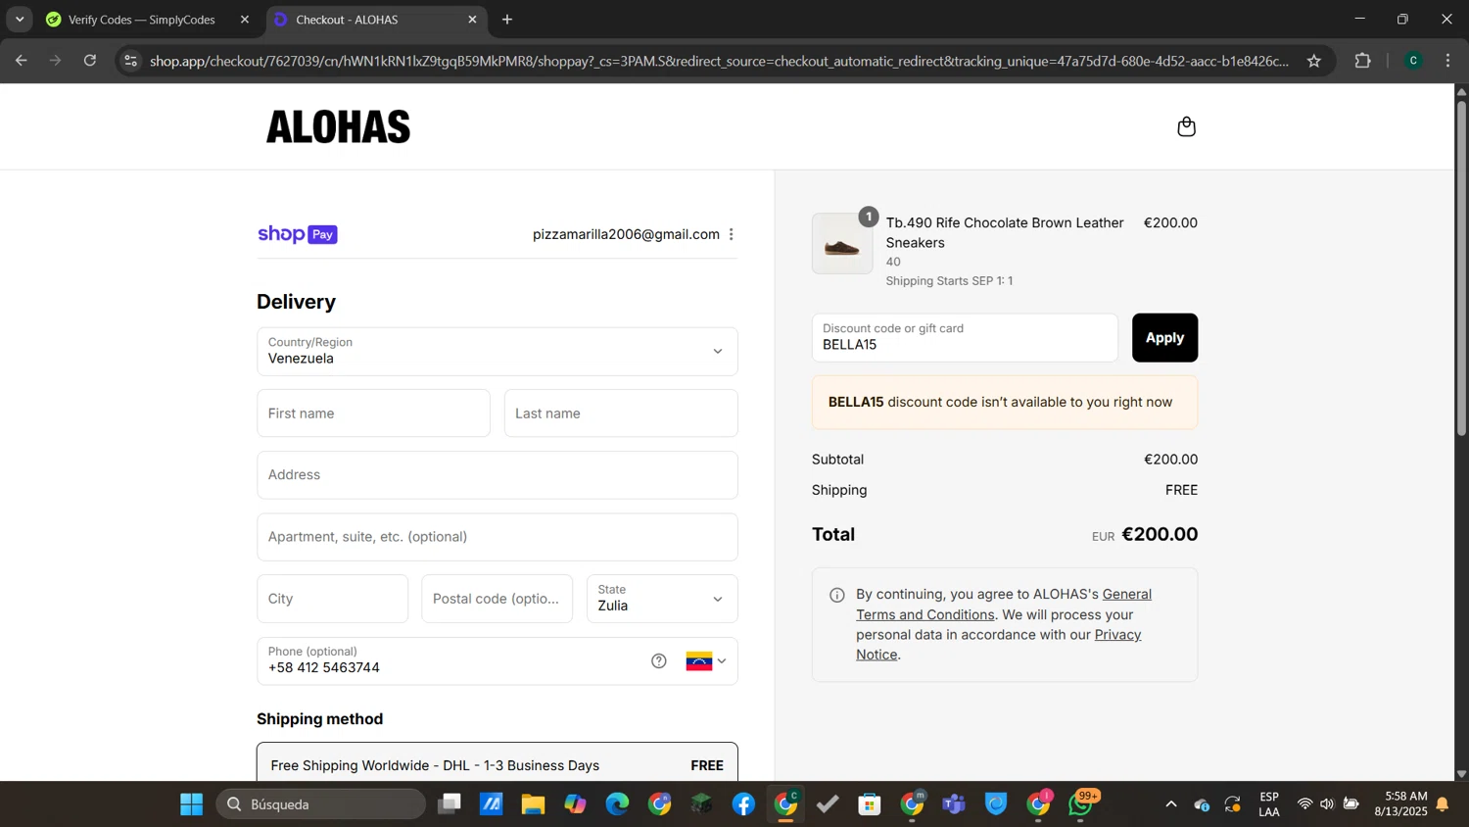Open the notifications bell in the tray

click(1443, 804)
